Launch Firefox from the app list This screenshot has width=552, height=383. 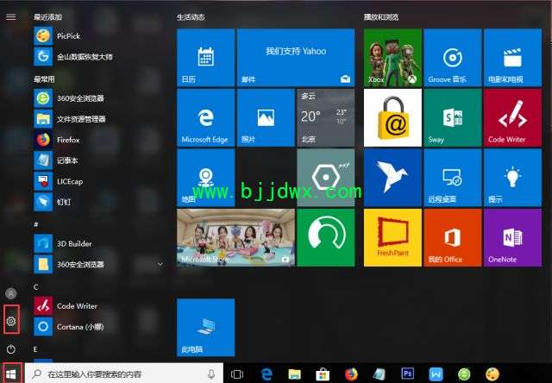coord(98,140)
